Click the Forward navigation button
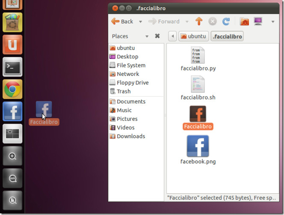This screenshot has width=284, height=215. point(164,21)
